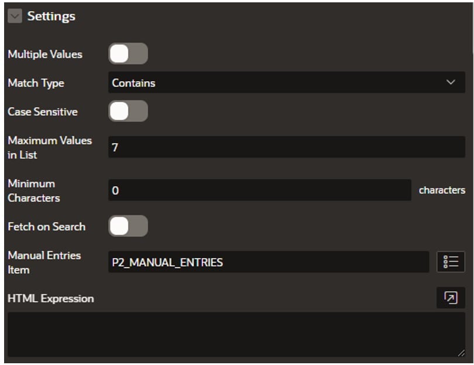Click the Maximum Values in List field
The height and width of the screenshot is (365, 474).
pos(287,147)
